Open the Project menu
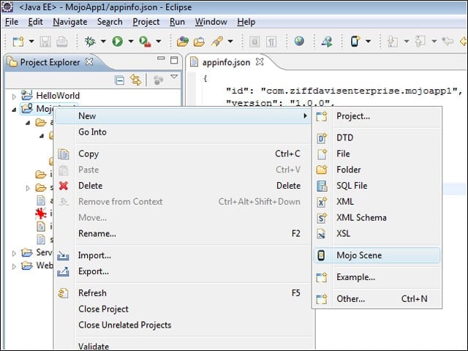468x351 pixels. point(146,22)
